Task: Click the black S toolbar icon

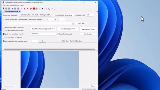Action: coord(42,8)
